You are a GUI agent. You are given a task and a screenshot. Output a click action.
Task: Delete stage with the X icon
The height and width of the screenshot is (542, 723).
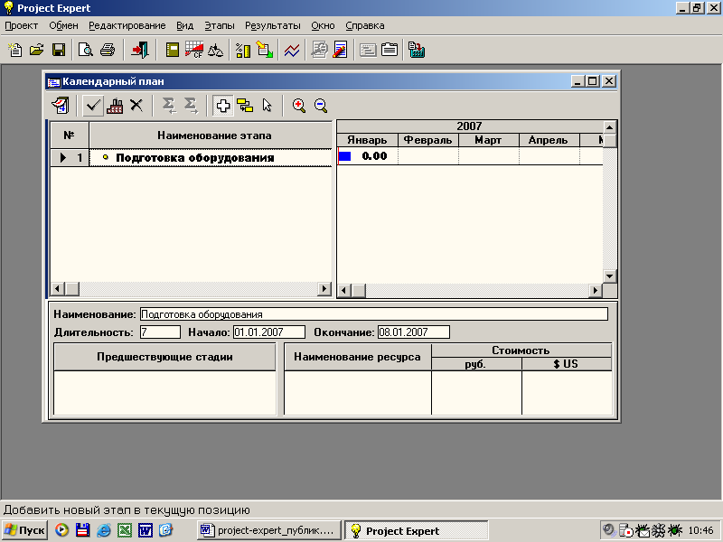coord(136,106)
